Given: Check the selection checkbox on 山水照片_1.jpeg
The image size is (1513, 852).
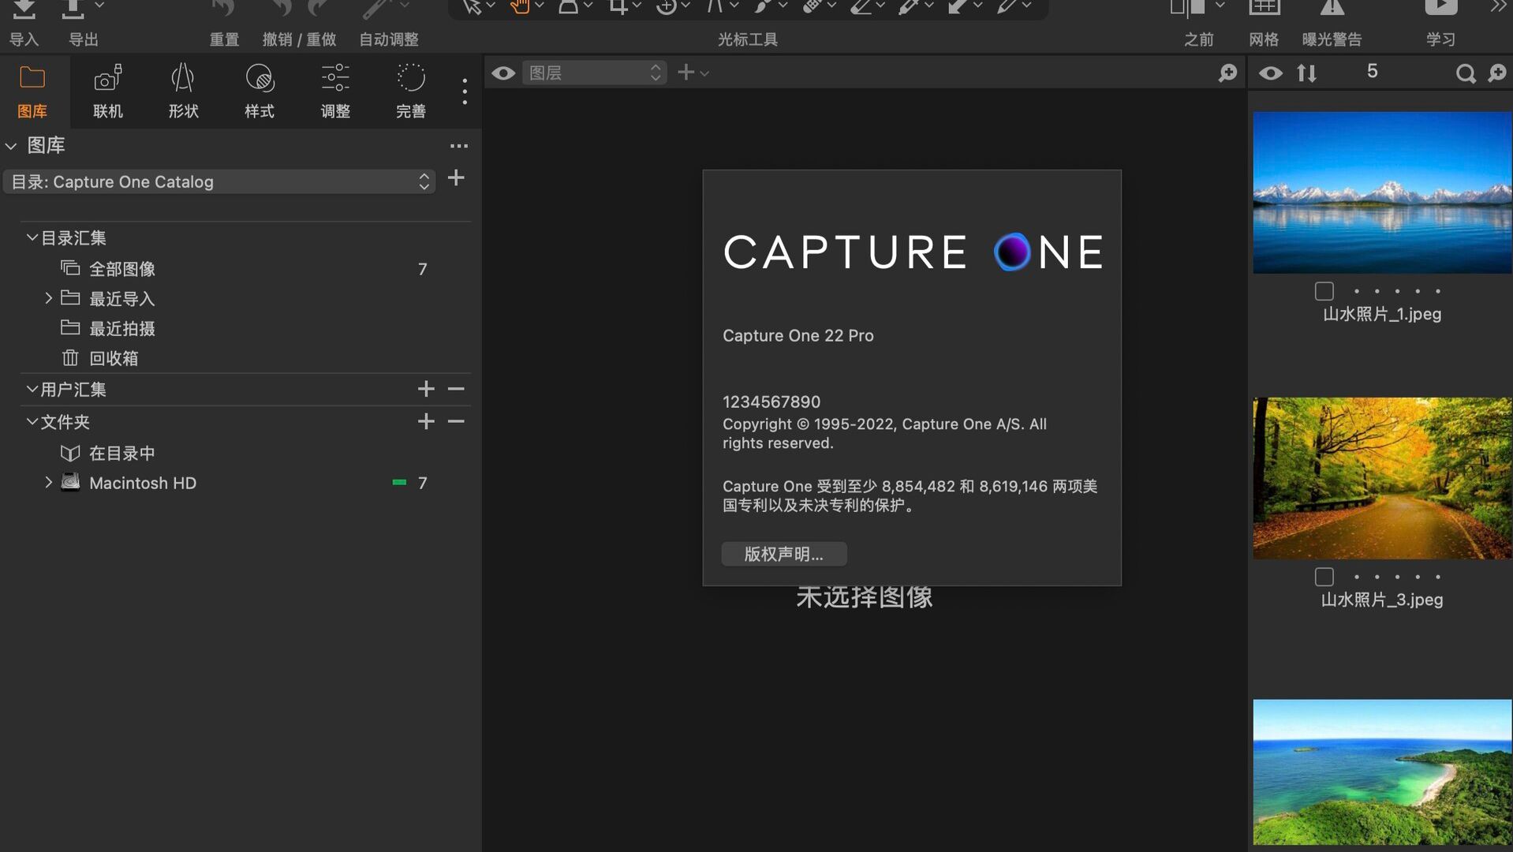Looking at the screenshot, I should click(1323, 290).
